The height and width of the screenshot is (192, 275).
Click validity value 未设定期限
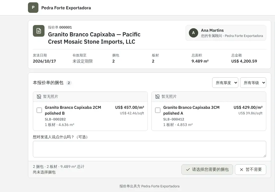point(83,61)
